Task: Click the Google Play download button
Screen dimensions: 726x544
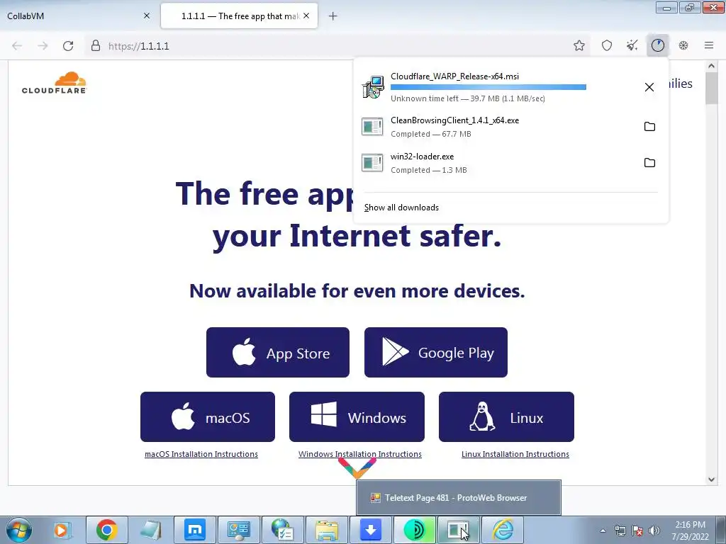Action: click(x=436, y=353)
